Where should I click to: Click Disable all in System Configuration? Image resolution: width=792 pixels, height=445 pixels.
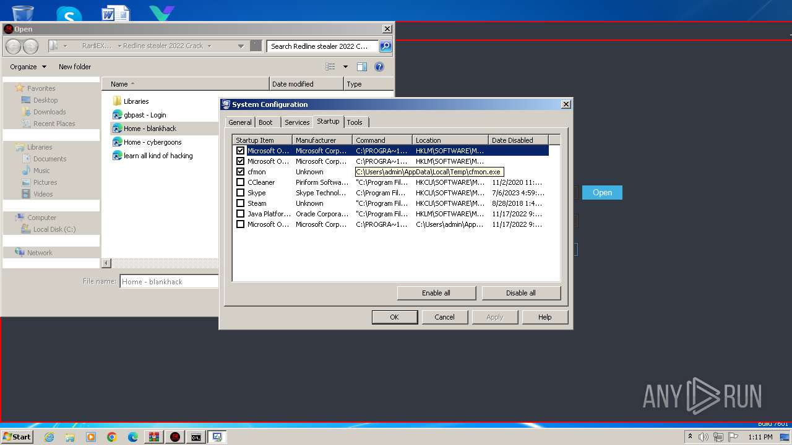[521, 293]
